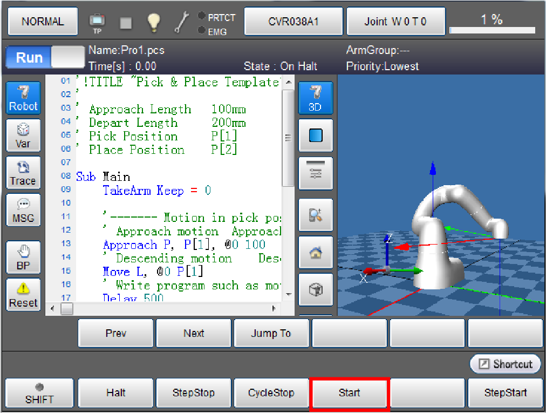
Task: Open the Robot view panel
Action: [23, 98]
